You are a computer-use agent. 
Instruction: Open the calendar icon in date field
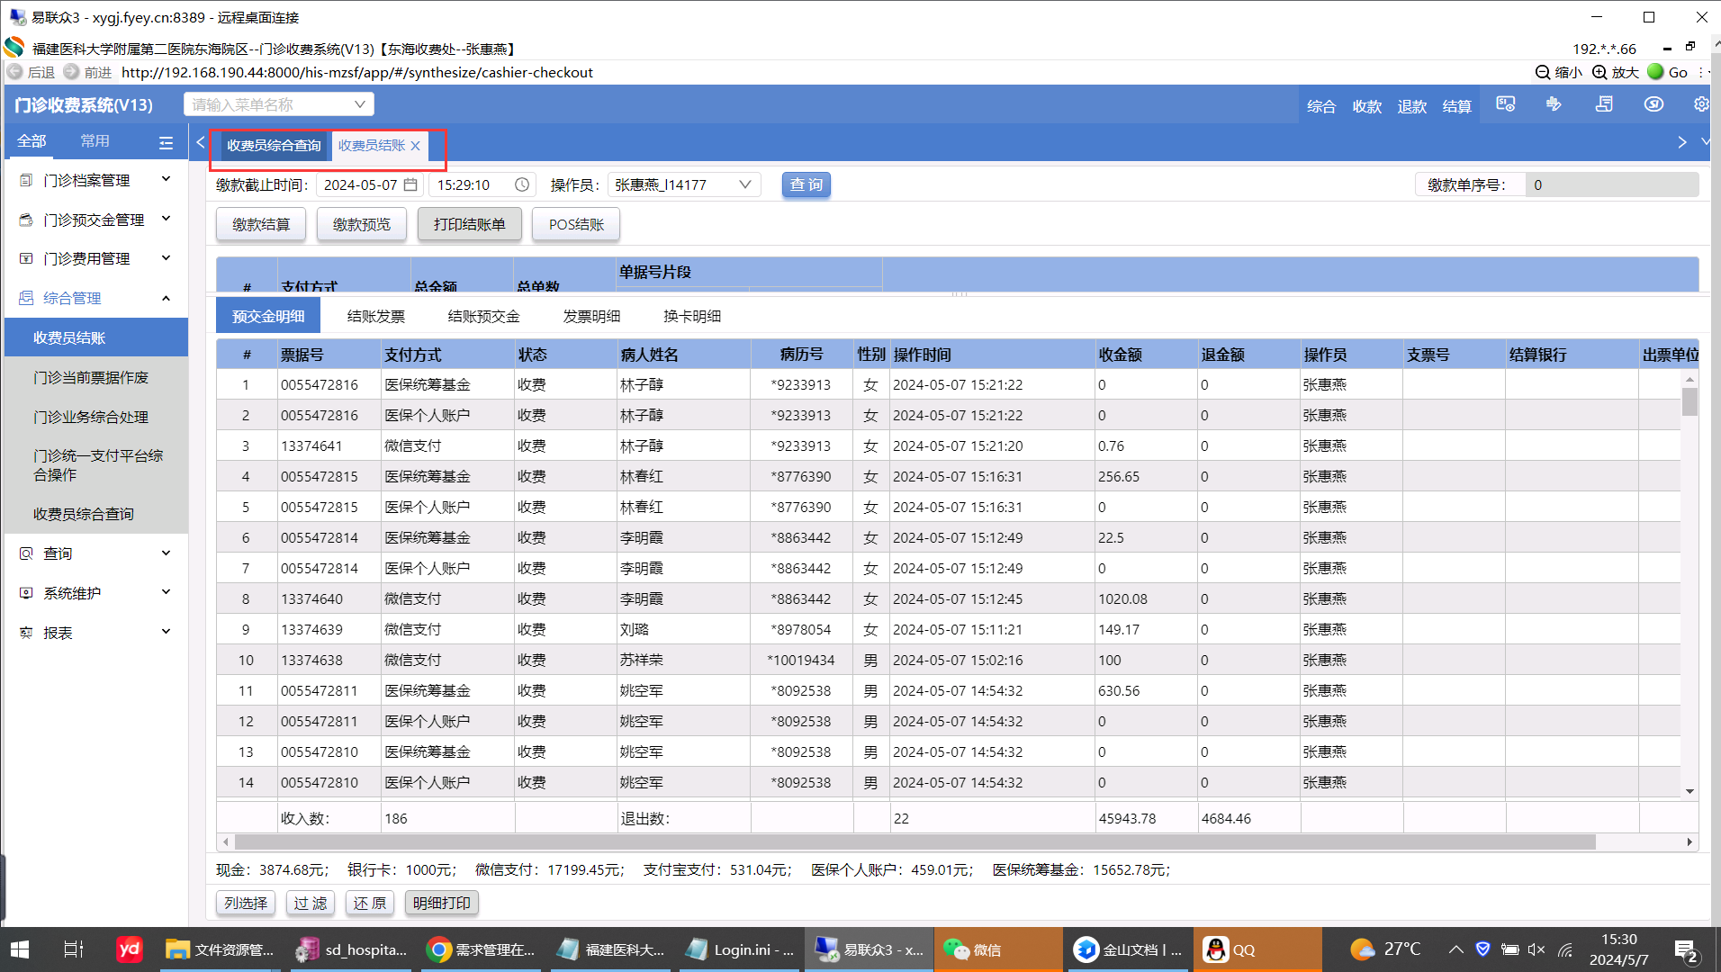pyautogui.click(x=410, y=184)
